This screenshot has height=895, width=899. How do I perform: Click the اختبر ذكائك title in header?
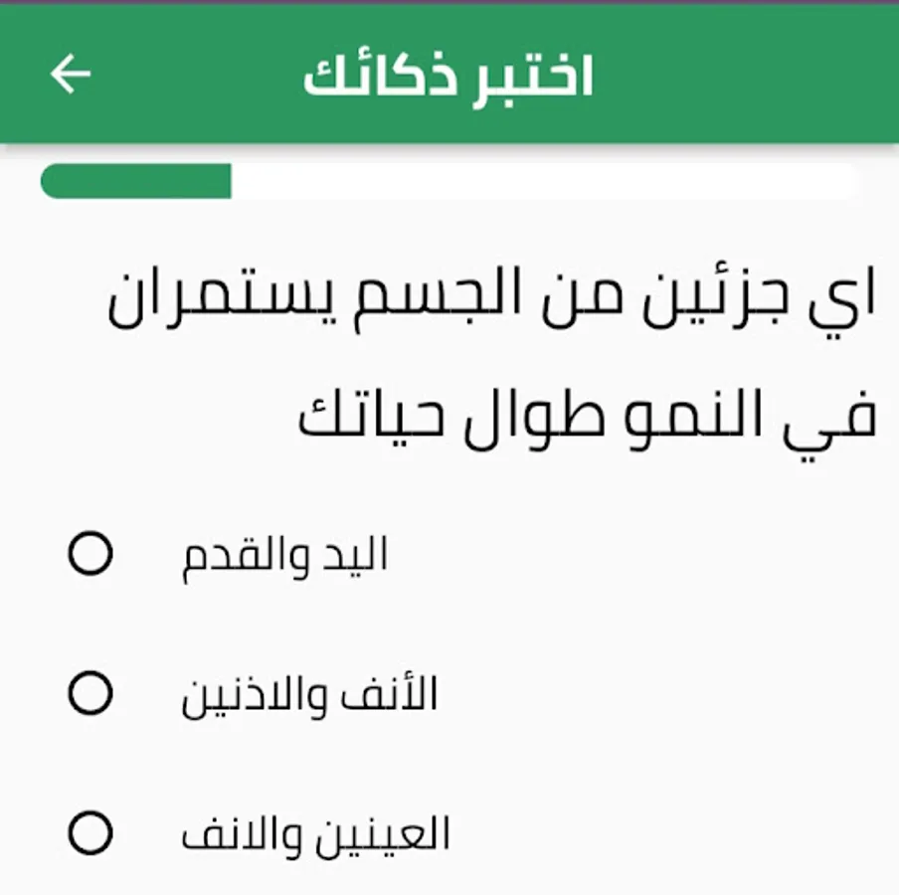[x=448, y=76]
